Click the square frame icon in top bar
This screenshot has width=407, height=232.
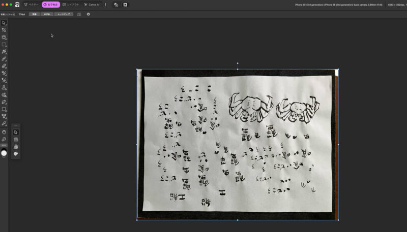[125, 5]
